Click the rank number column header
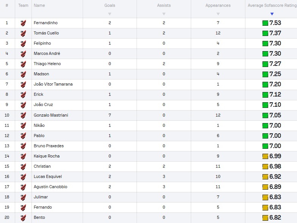This screenshot has width=297, height=223. pos(7,5)
